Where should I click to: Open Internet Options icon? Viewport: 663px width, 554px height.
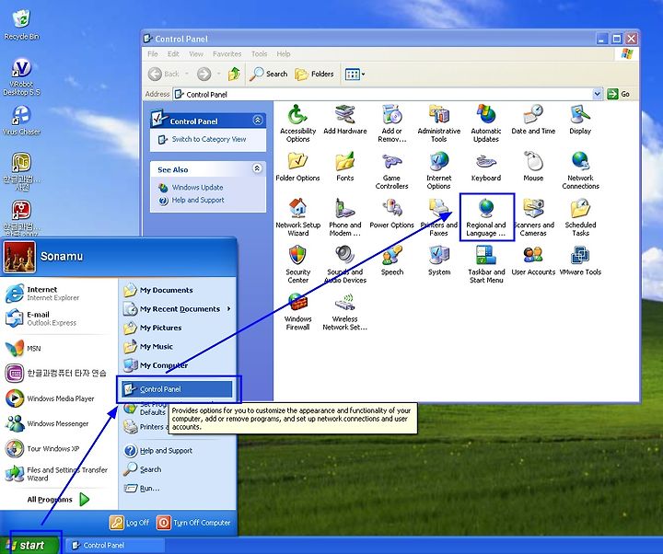point(439,170)
